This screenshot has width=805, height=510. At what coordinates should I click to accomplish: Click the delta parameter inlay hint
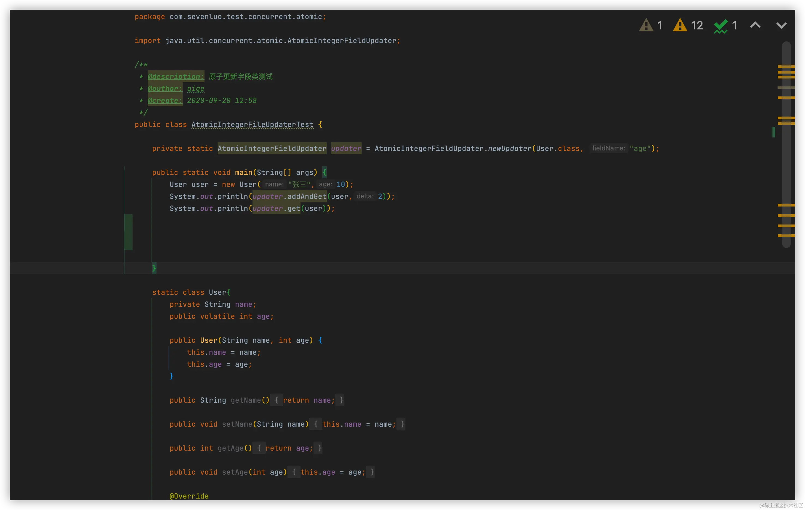tap(365, 196)
